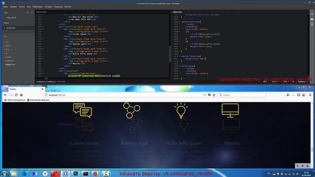Open Brackets from the taskbar
This screenshot has width=315, height=177.
(x=65, y=174)
